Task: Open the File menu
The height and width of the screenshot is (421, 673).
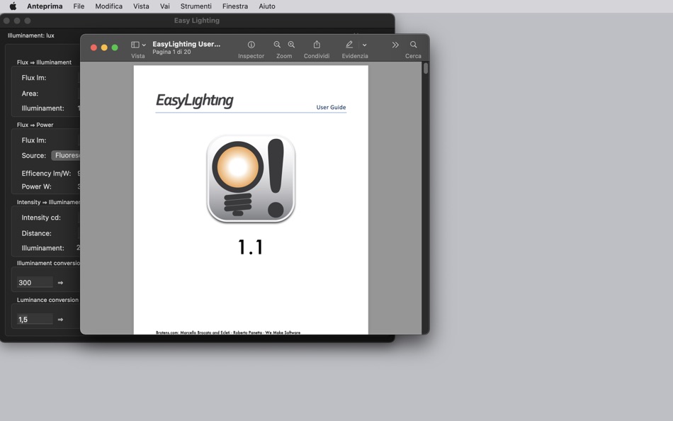Action: (x=79, y=6)
